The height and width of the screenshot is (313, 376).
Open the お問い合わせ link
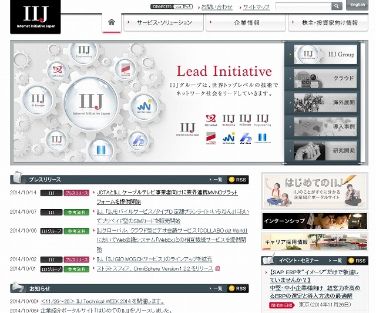click(x=217, y=7)
